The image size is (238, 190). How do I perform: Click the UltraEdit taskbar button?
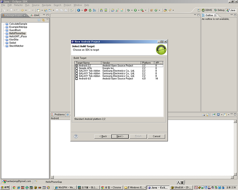[181, 188]
